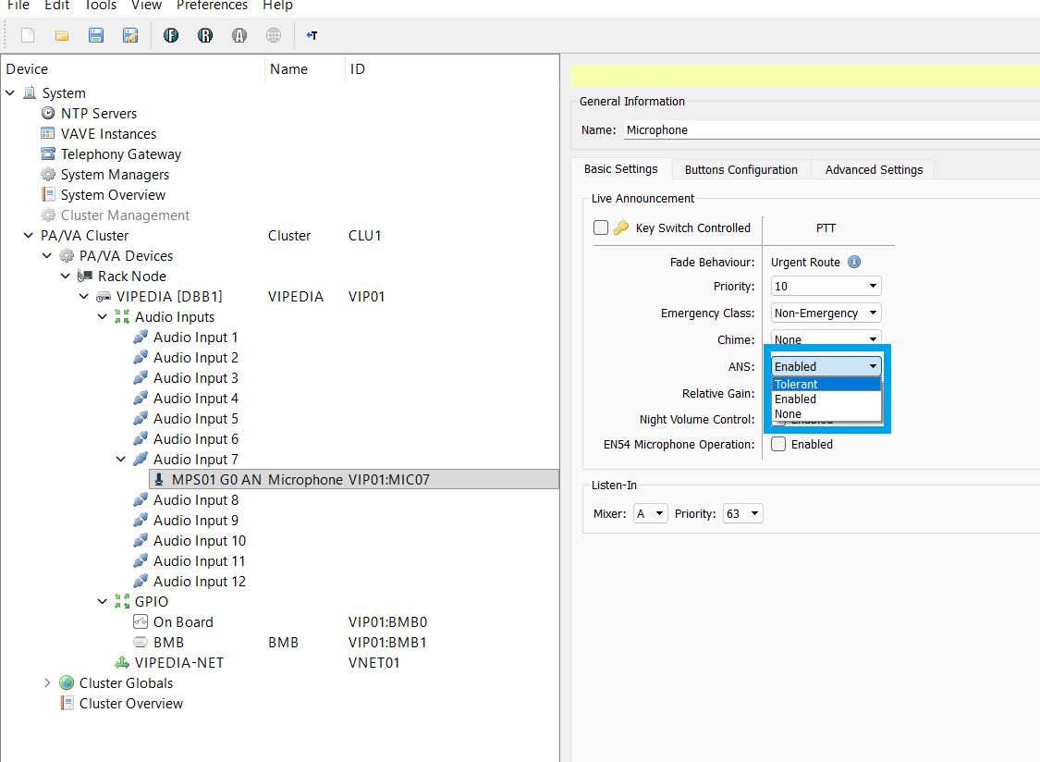Screen dimensions: 1040x762
Task: Choose Tolerant in the ANS list
Action: [826, 385]
